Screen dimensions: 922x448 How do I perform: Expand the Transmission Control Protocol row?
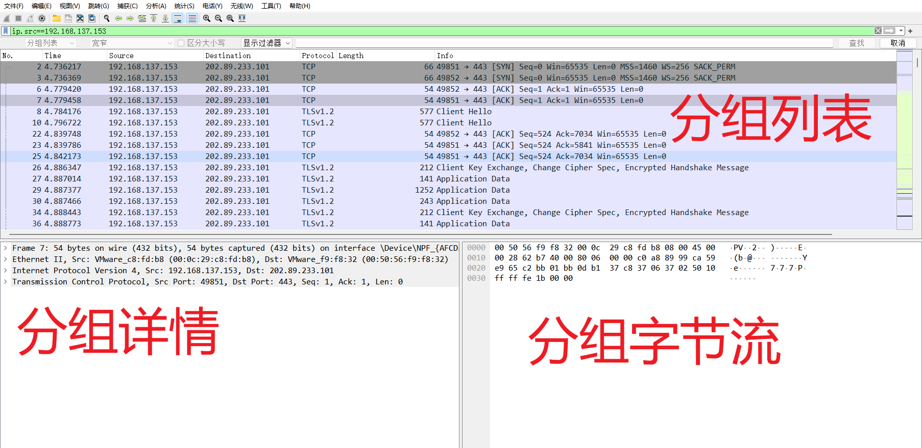pyautogui.click(x=6, y=282)
